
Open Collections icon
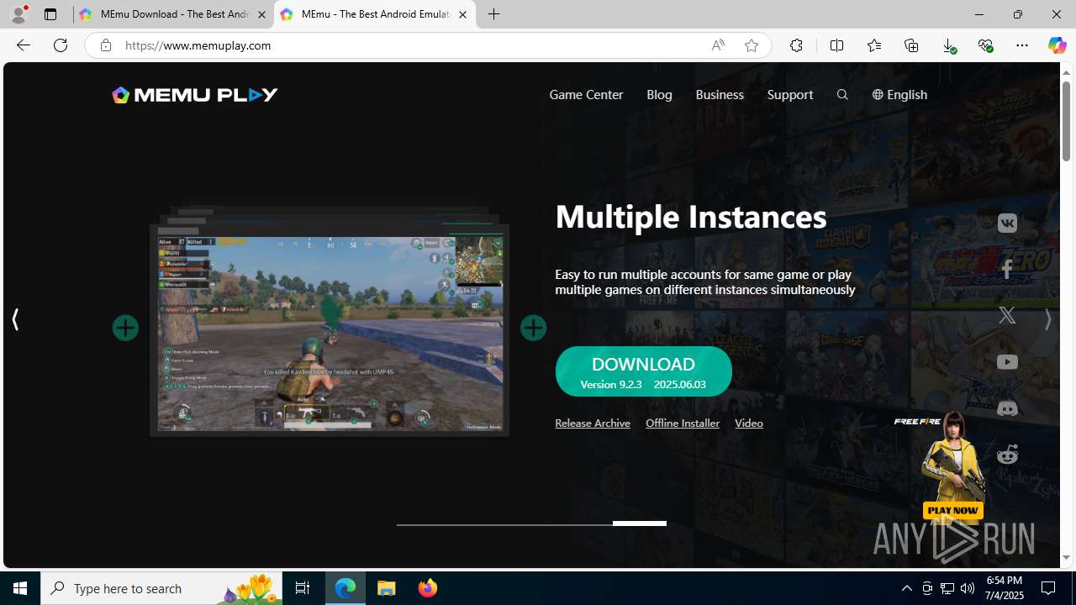click(911, 45)
